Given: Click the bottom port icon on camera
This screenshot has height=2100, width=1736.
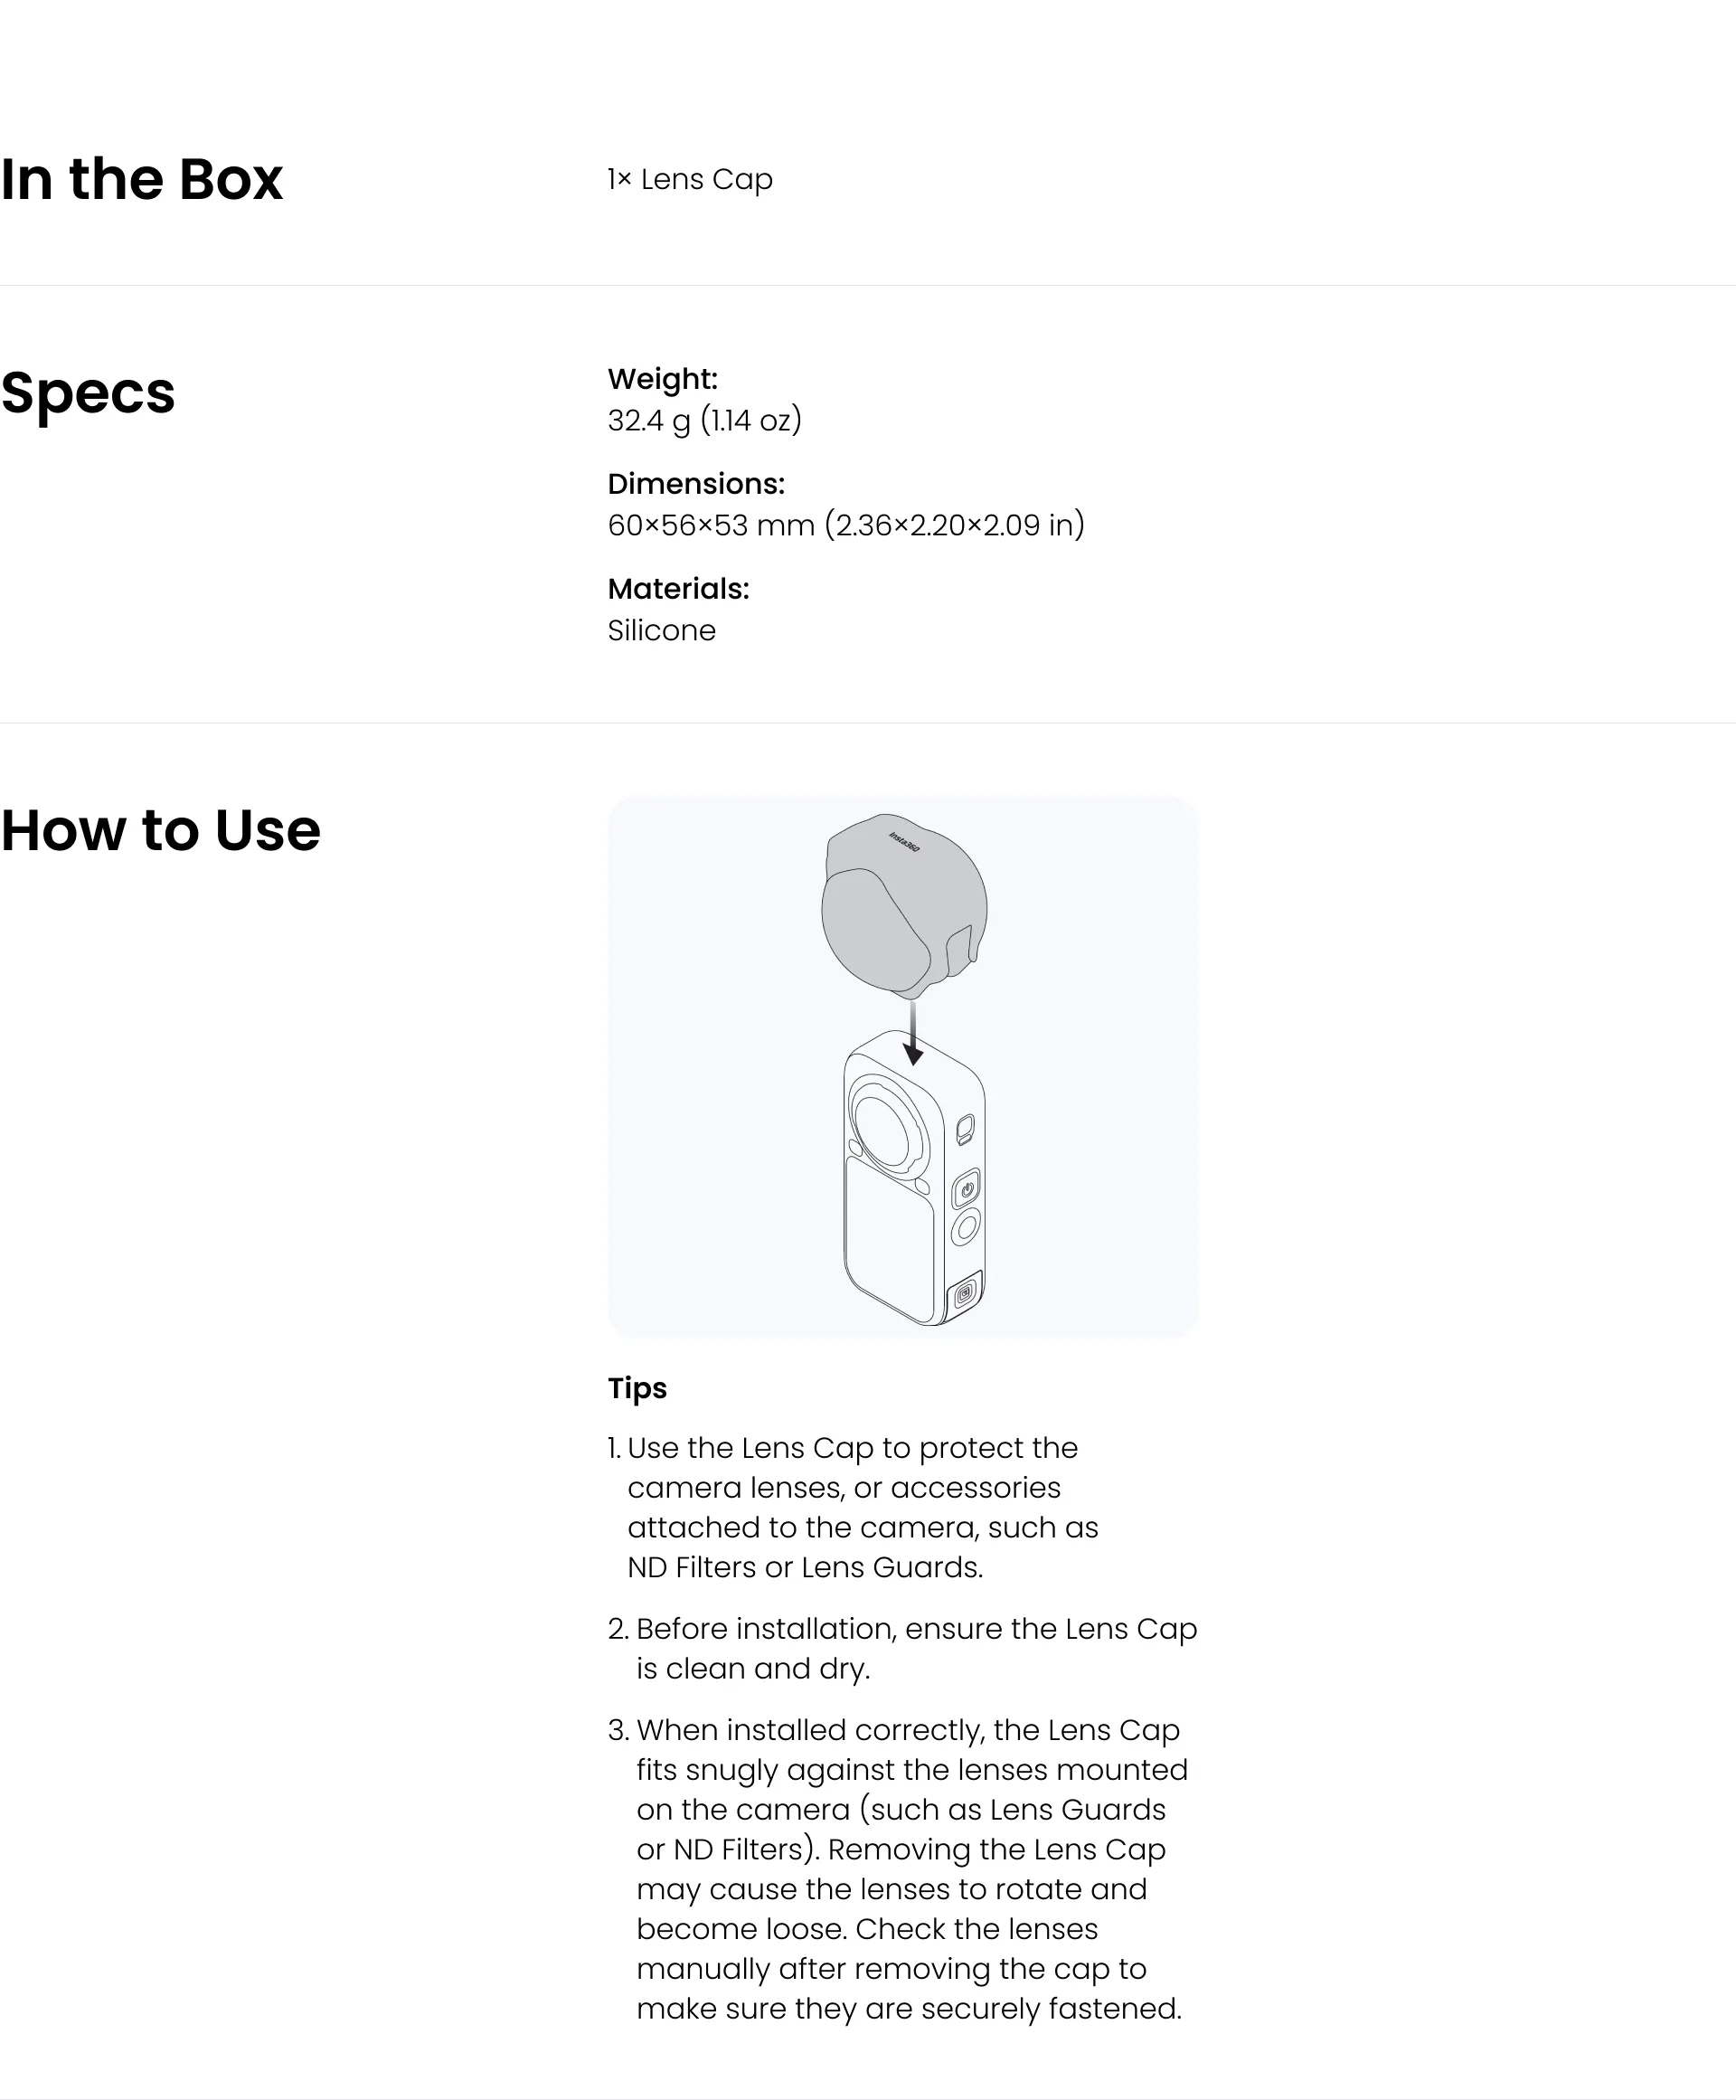Looking at the screenshot, I should pyautogui.click(x=964, y=1294).
